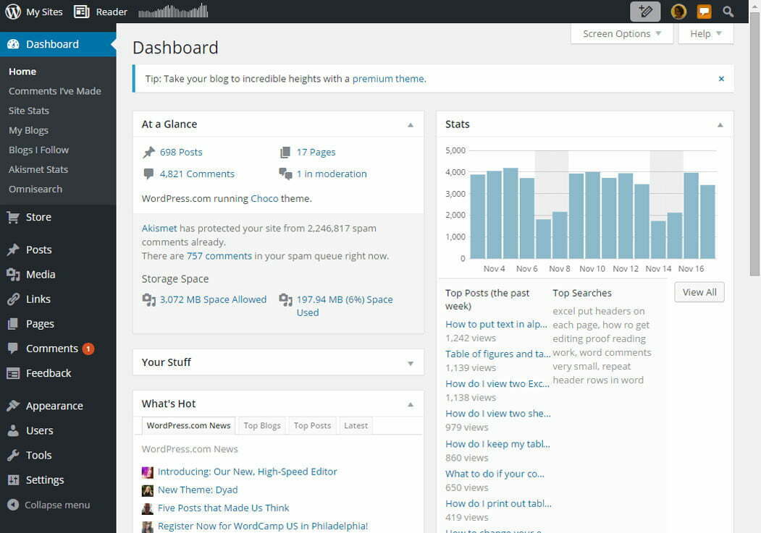Click the page vertical scrollbar
The width and height of the screenshot is (761, 533).
(x=754, y=145)
